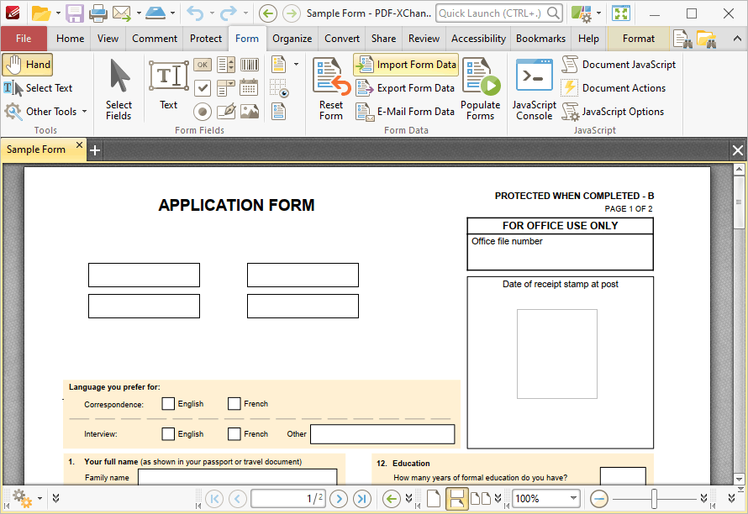Open the fields list dropdown arrow in Form Fields

point(296,65)
